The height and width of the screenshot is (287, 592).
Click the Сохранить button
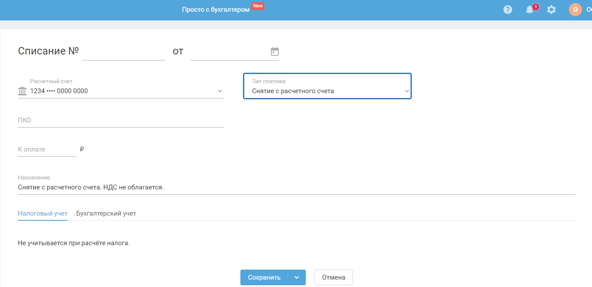point(264,277)
